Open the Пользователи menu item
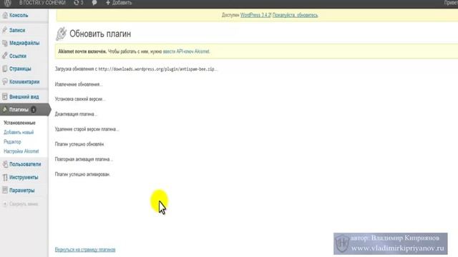The width and height of the screenshot is (458, 257). point(25,164)
